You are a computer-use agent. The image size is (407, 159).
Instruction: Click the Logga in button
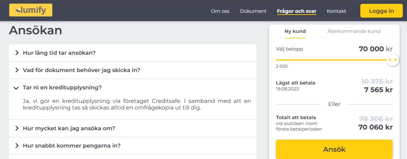click(x=381, y=11)
